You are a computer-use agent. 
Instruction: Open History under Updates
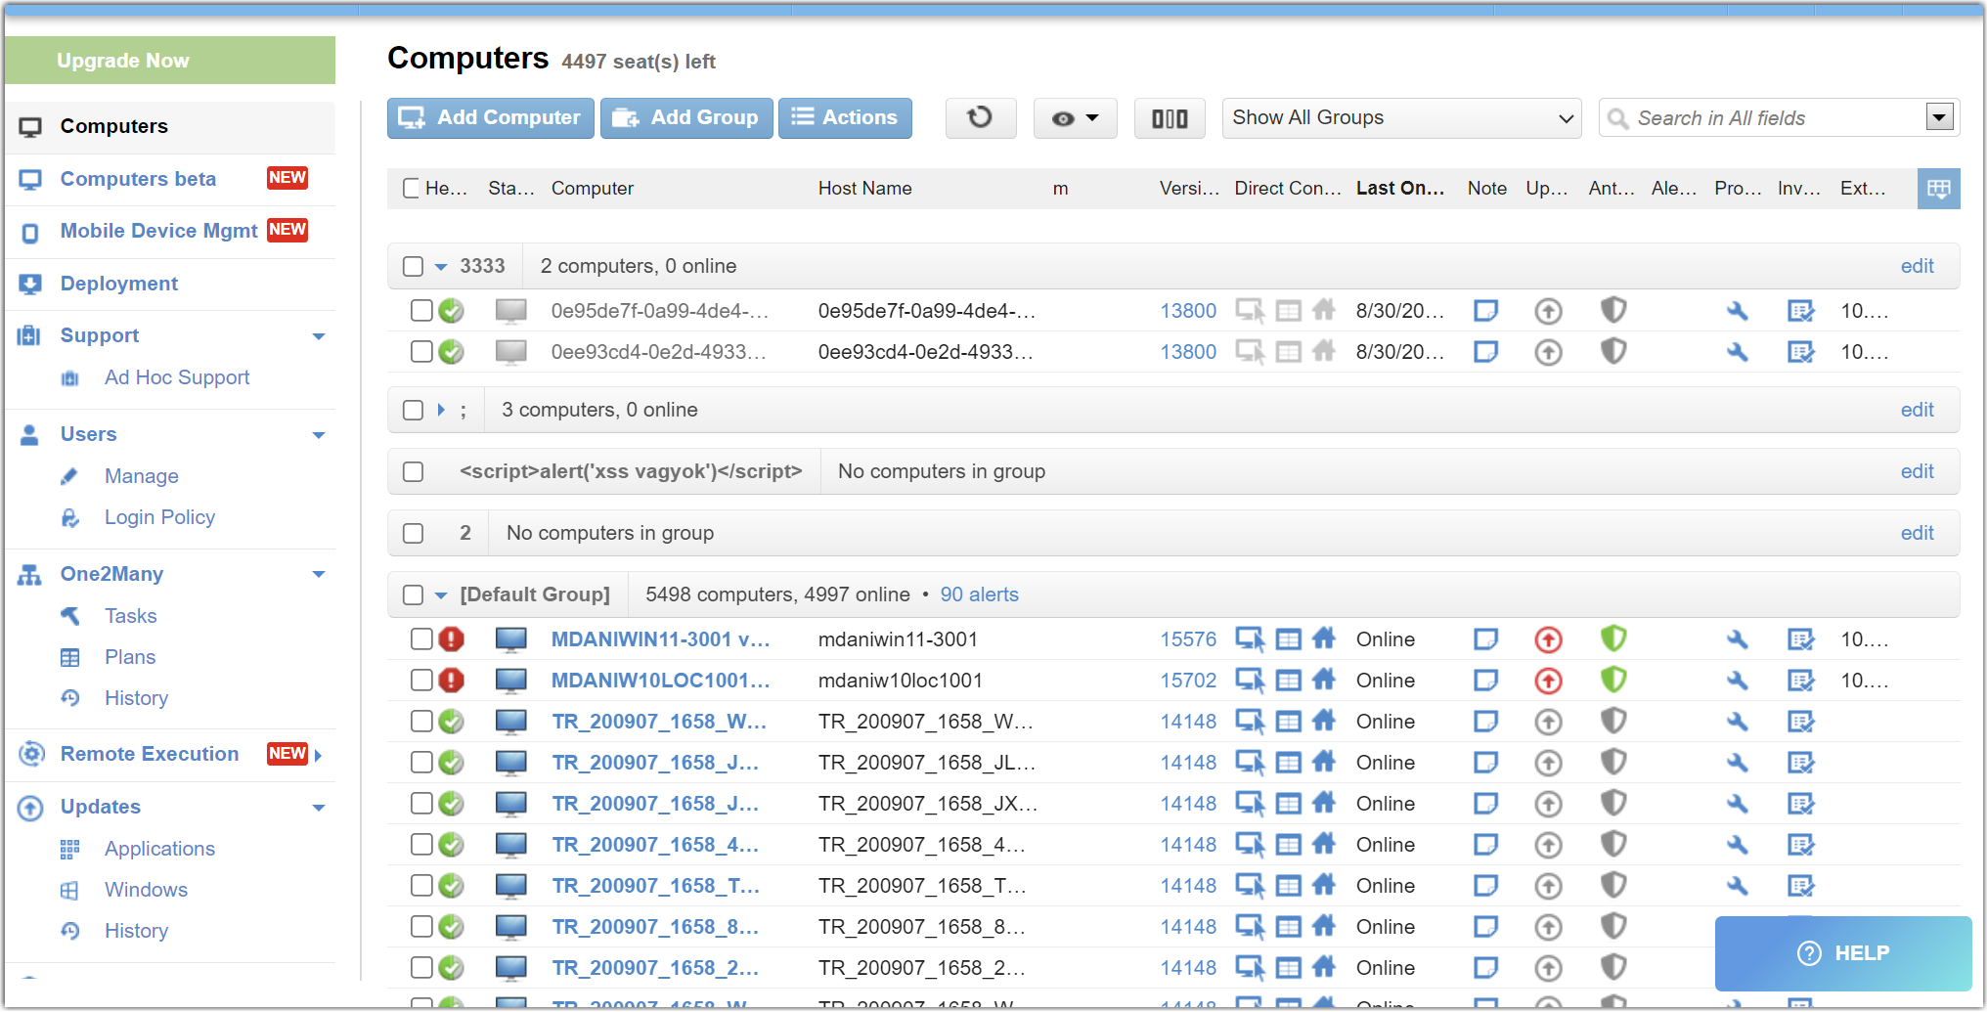click(136, 931)
